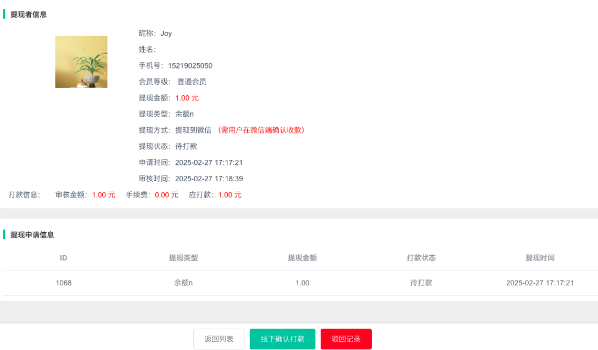Click the 审核金额 value in 打款信息 row
This screenshot has height=350, width=598.
click(103, 195)
